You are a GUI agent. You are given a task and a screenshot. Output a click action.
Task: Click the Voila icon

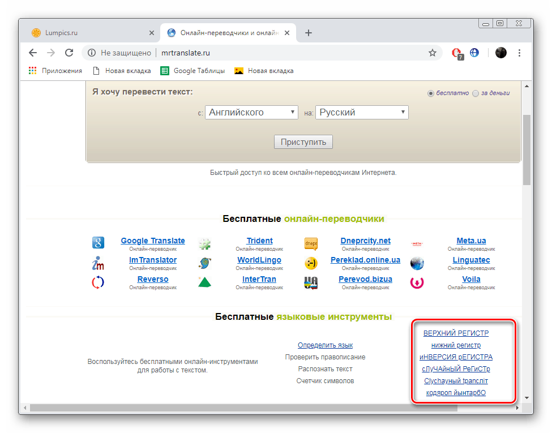(417, 282)
